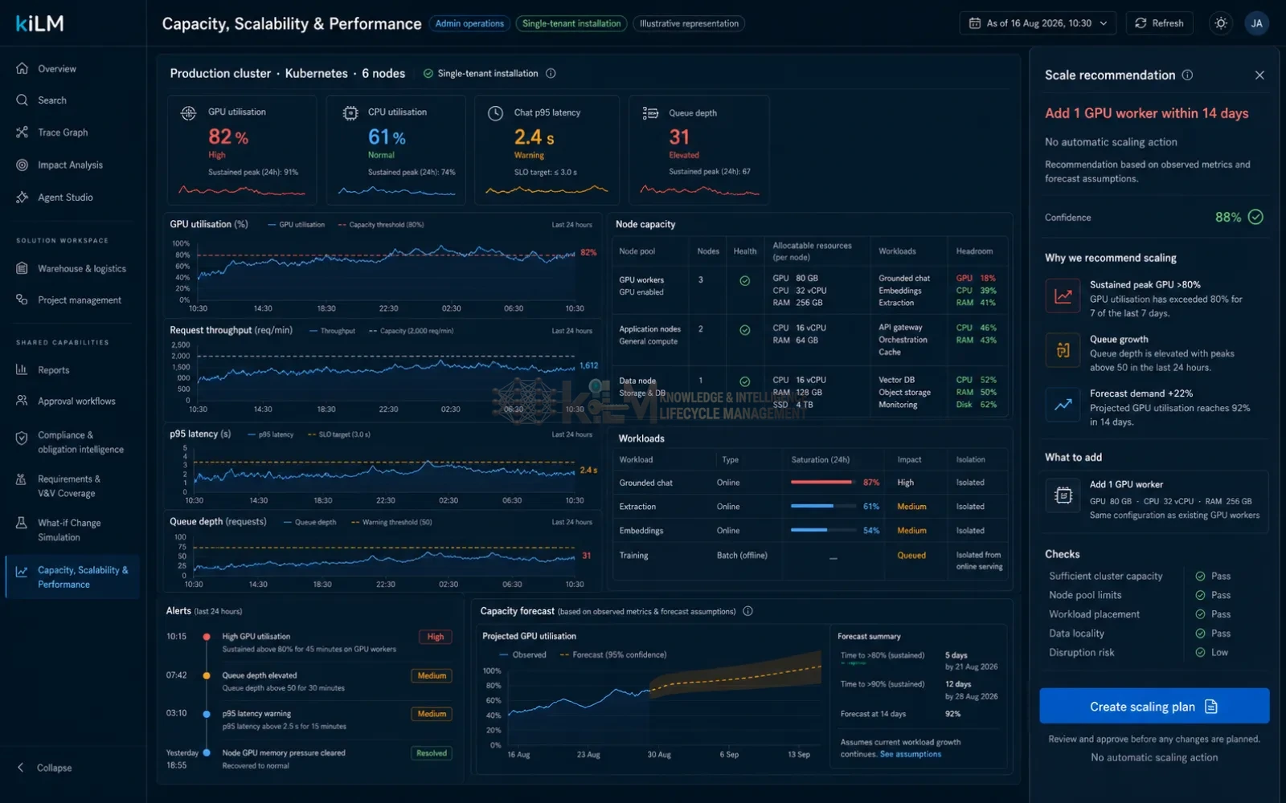The height and width of the screenshot is (803, 1286).
Task: Click the Add 1 GPU worker chip icon
Action: point(1063,496)
